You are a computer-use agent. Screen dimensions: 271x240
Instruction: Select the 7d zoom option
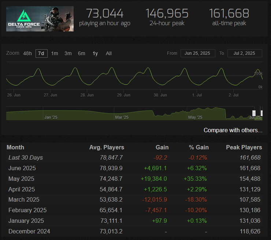coord(41,53)
